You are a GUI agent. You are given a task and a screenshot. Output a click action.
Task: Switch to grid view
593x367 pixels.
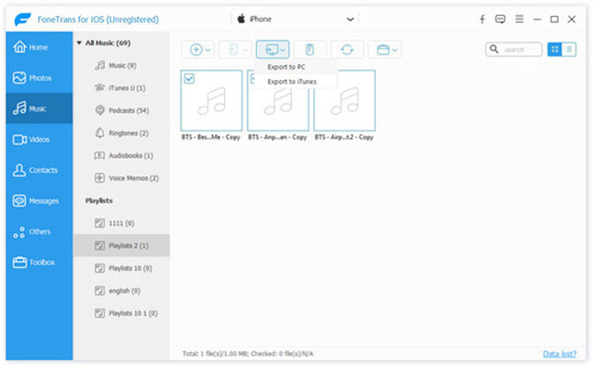[554, 49]
